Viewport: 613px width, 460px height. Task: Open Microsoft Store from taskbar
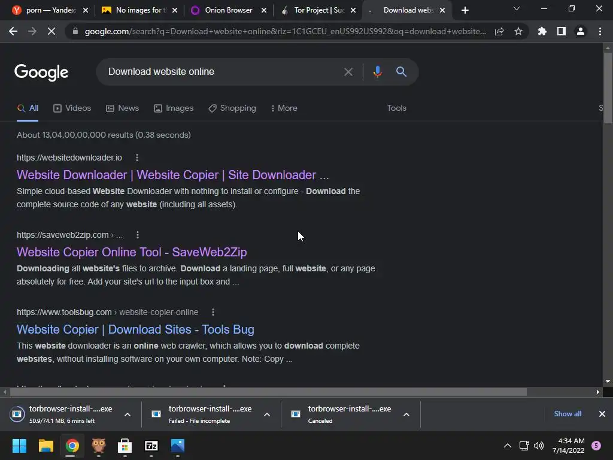click(125, 446)
